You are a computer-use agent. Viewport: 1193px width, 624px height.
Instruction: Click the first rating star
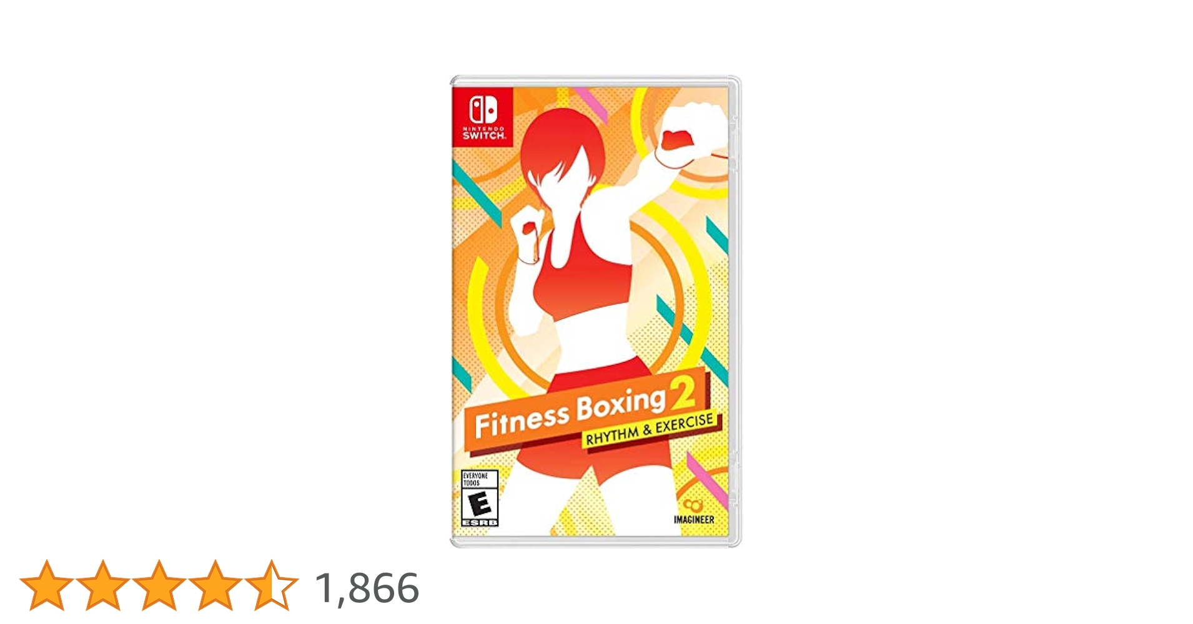pyautogui.click(x=47, y=586)
